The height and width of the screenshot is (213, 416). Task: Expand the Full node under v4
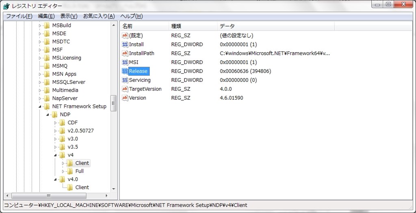pyautogui.click(x=63, y=171)
